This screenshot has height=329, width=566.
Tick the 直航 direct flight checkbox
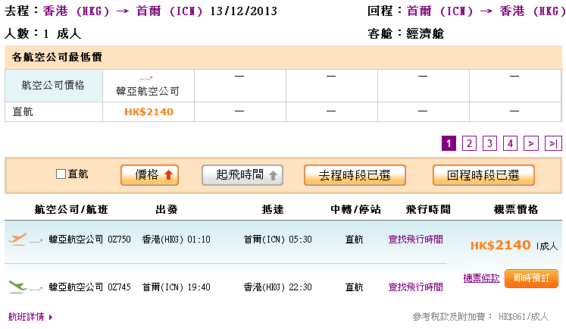[x=61, y=174]
